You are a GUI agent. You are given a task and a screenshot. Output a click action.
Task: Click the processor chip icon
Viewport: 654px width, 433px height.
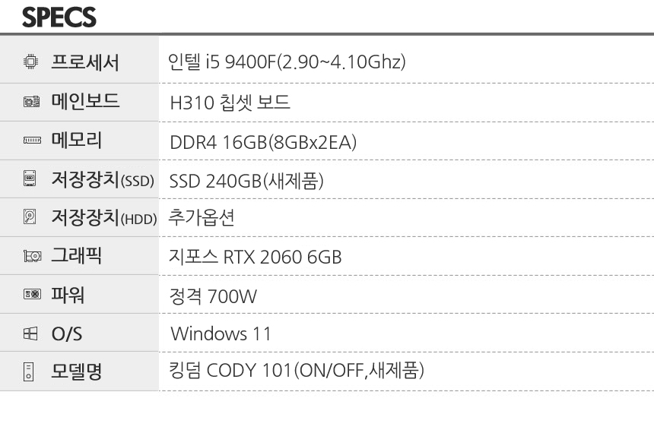click(31, 62)
